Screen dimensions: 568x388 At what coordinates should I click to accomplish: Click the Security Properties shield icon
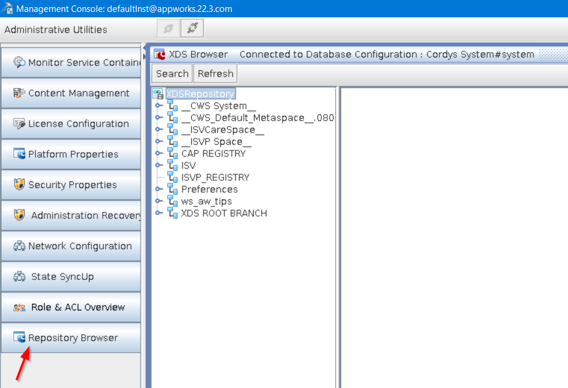click(x=19, y=184)
